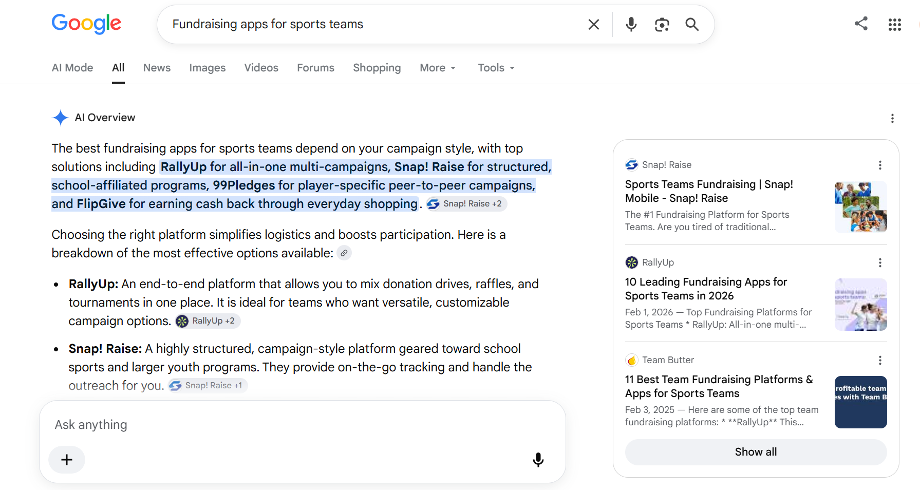Start voice search in search bar
Screen dimensions: 920x490
coord(631,24)
